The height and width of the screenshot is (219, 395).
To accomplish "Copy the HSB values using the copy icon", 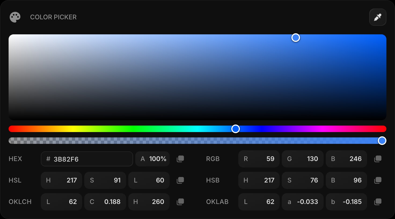I will coord(378,180).
